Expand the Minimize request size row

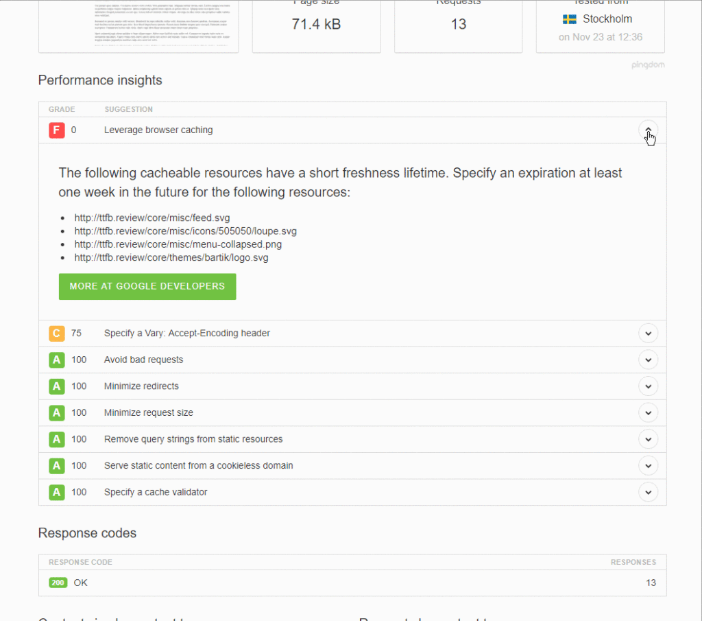[648, 412]
